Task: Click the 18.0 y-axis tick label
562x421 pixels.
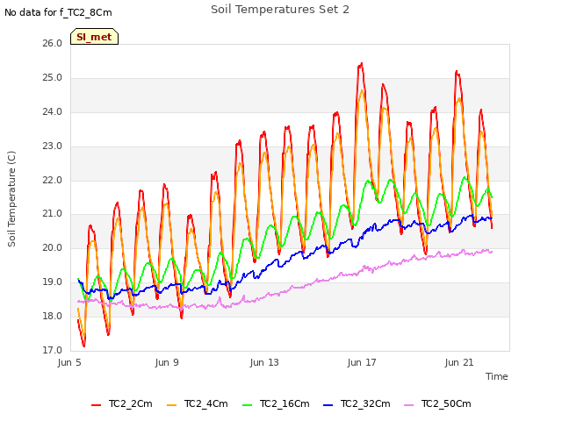Action: click(53, 316)
